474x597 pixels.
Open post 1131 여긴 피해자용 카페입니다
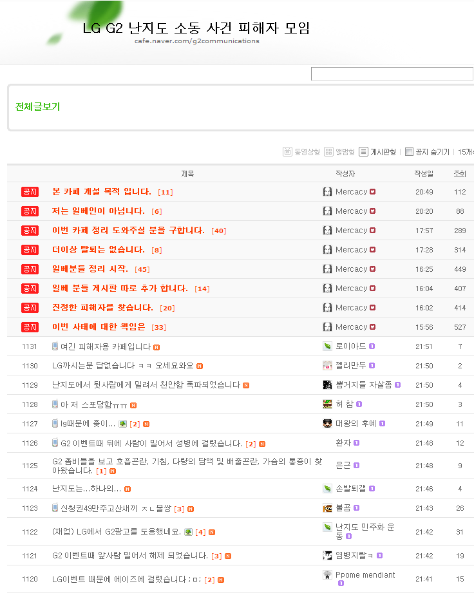pos(106,346)
